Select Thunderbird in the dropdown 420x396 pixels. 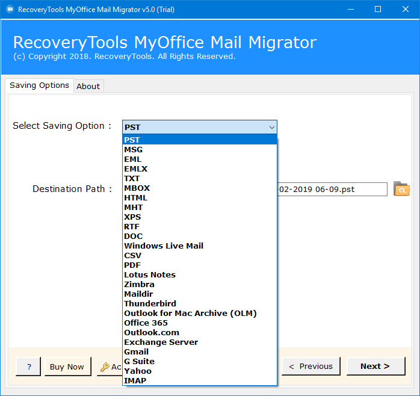(200, 304)
